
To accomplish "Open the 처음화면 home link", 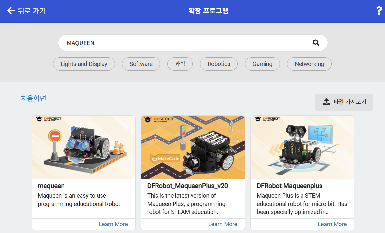I will [x=33, y=98].
